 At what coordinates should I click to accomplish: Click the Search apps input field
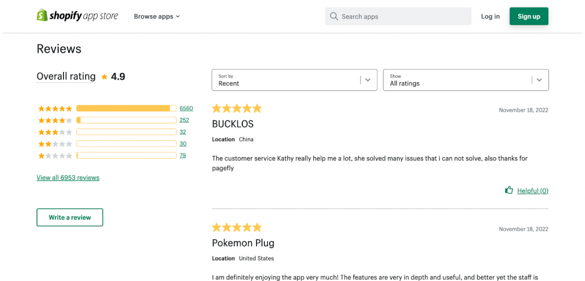click(398, 17)
